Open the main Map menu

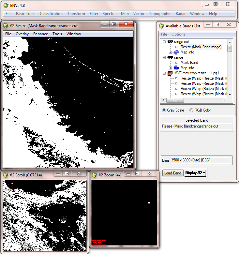tap(125, 14)
